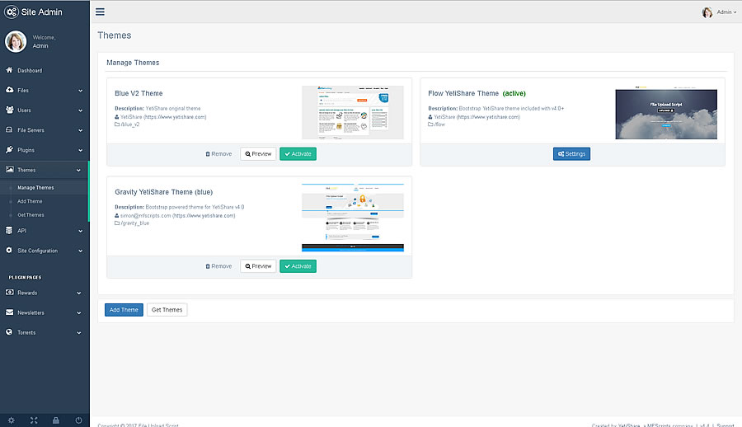742x427 pixels.
Task: Remove the Gravity YetiShare Theme
Action: click(x=218, y=266)
